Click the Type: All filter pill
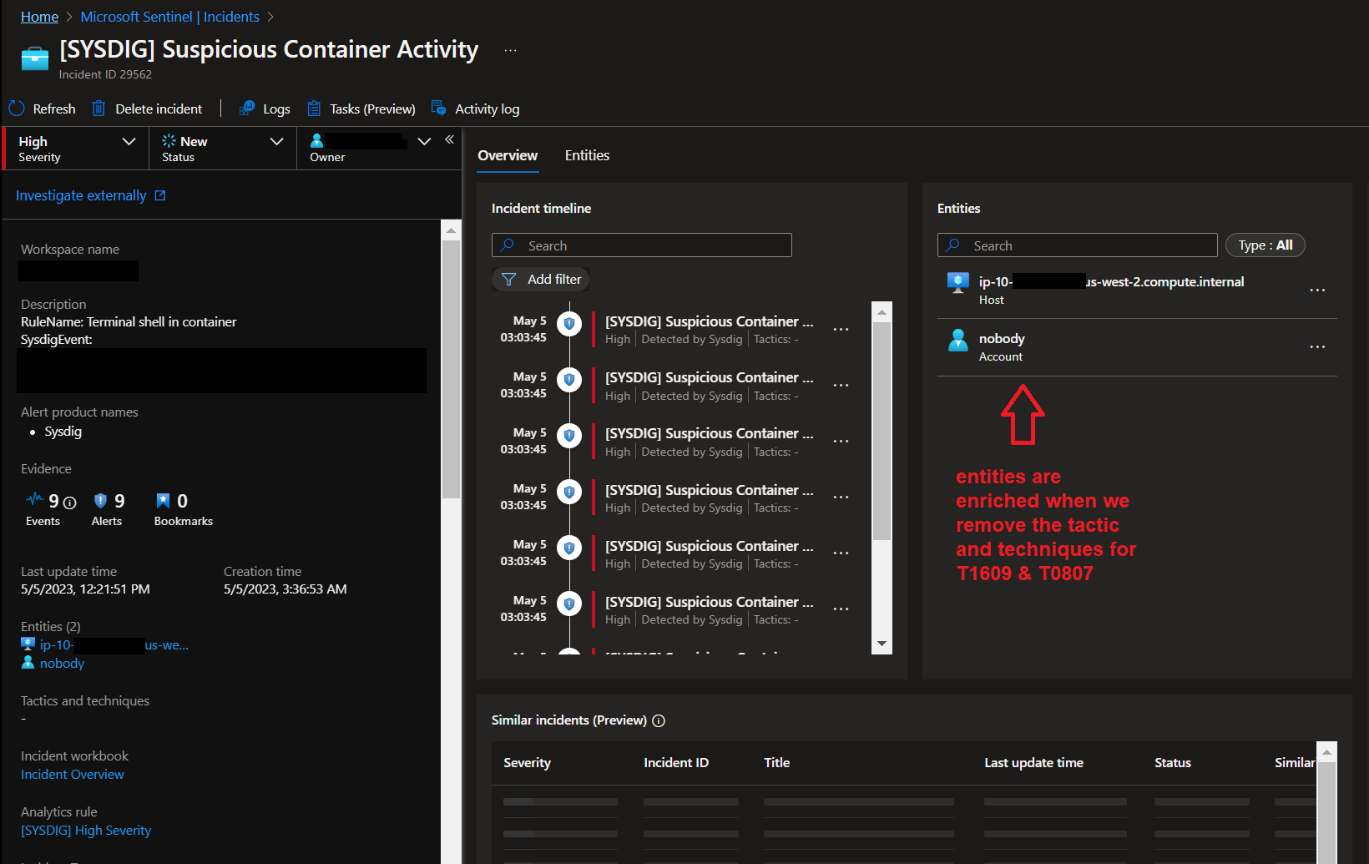1369x864 pixels. 1265,245
